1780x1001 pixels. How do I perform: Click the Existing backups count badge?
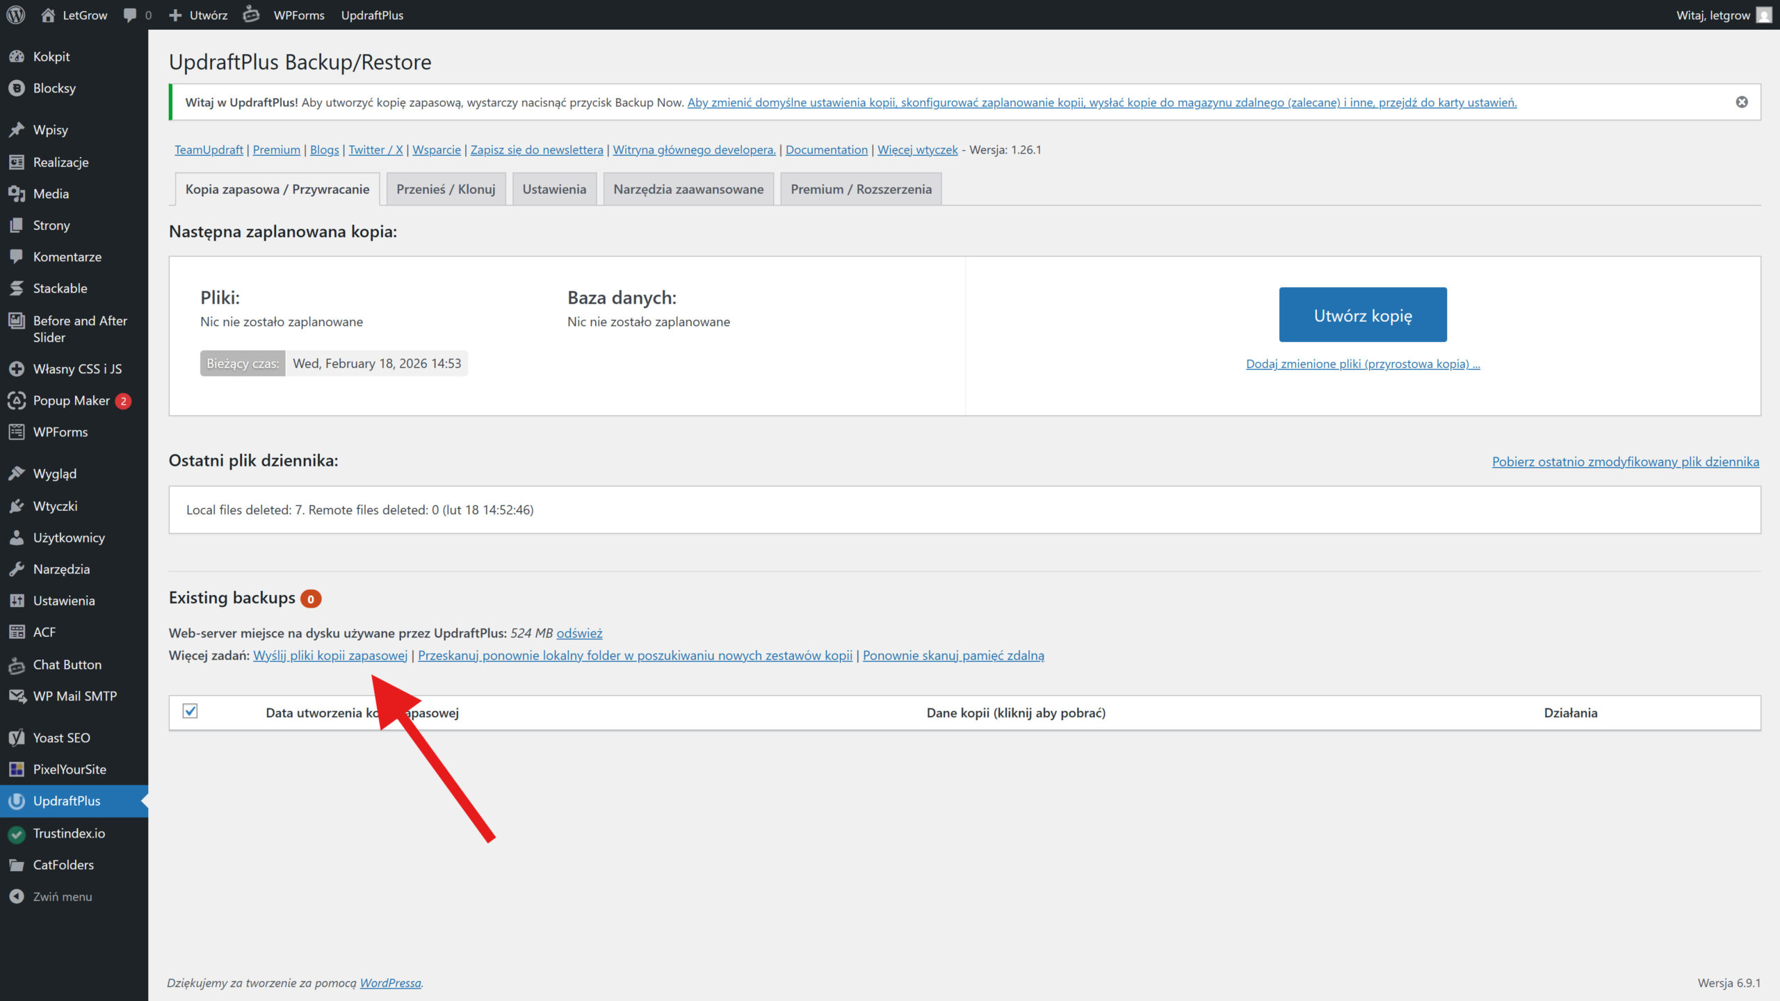(311, 599)
